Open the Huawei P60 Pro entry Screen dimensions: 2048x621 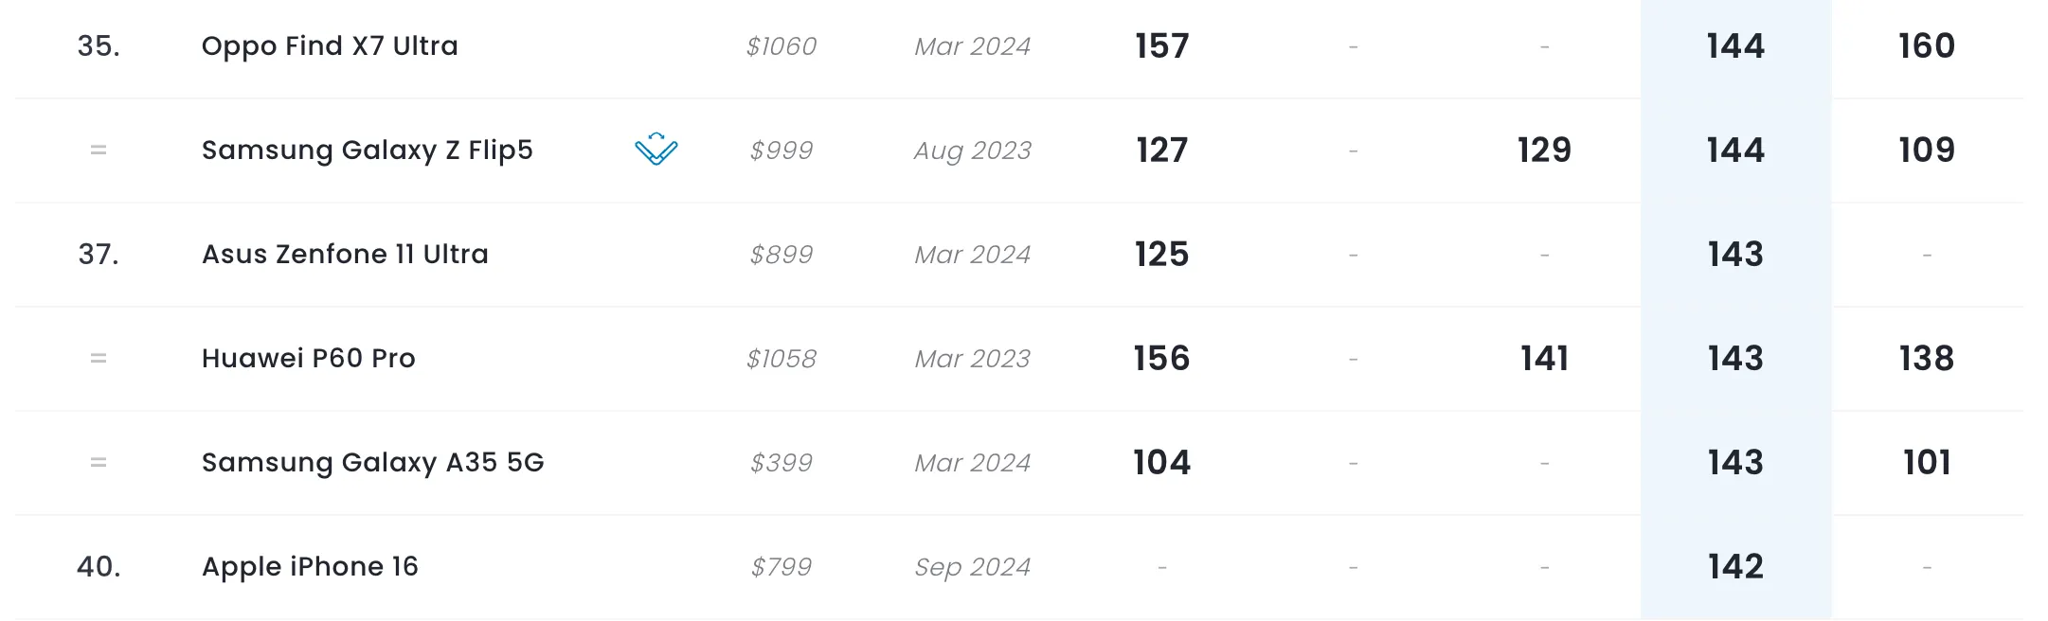tap(308, 359)
